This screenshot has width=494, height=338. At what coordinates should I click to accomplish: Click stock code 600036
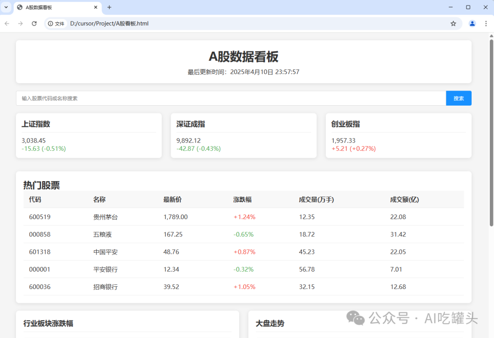40,287
